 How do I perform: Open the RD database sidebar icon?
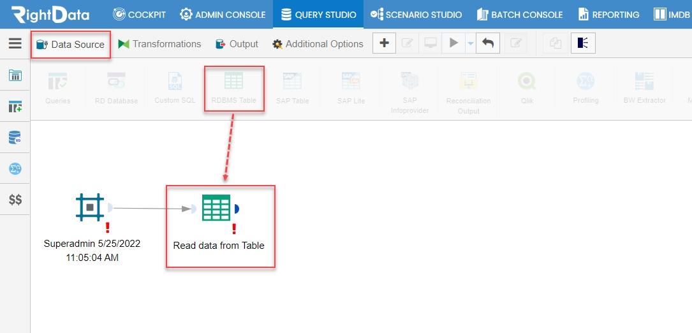click(15, 137)
